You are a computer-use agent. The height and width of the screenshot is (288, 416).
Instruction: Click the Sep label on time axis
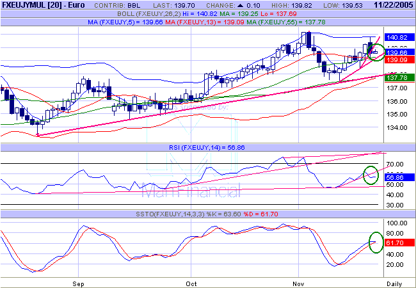[78, 284]
